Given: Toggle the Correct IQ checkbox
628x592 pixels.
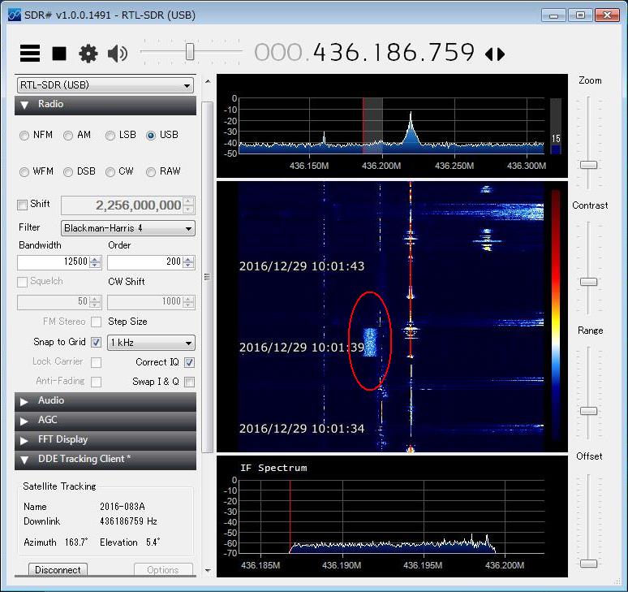Looking at the screenshot, I should (x=189, y=363).
